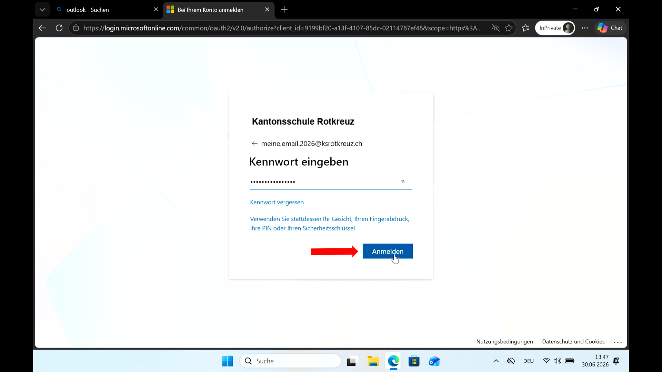Open the tab list dropdown
The width and height of the screenshot is (662, 372).
click(42, 10)
